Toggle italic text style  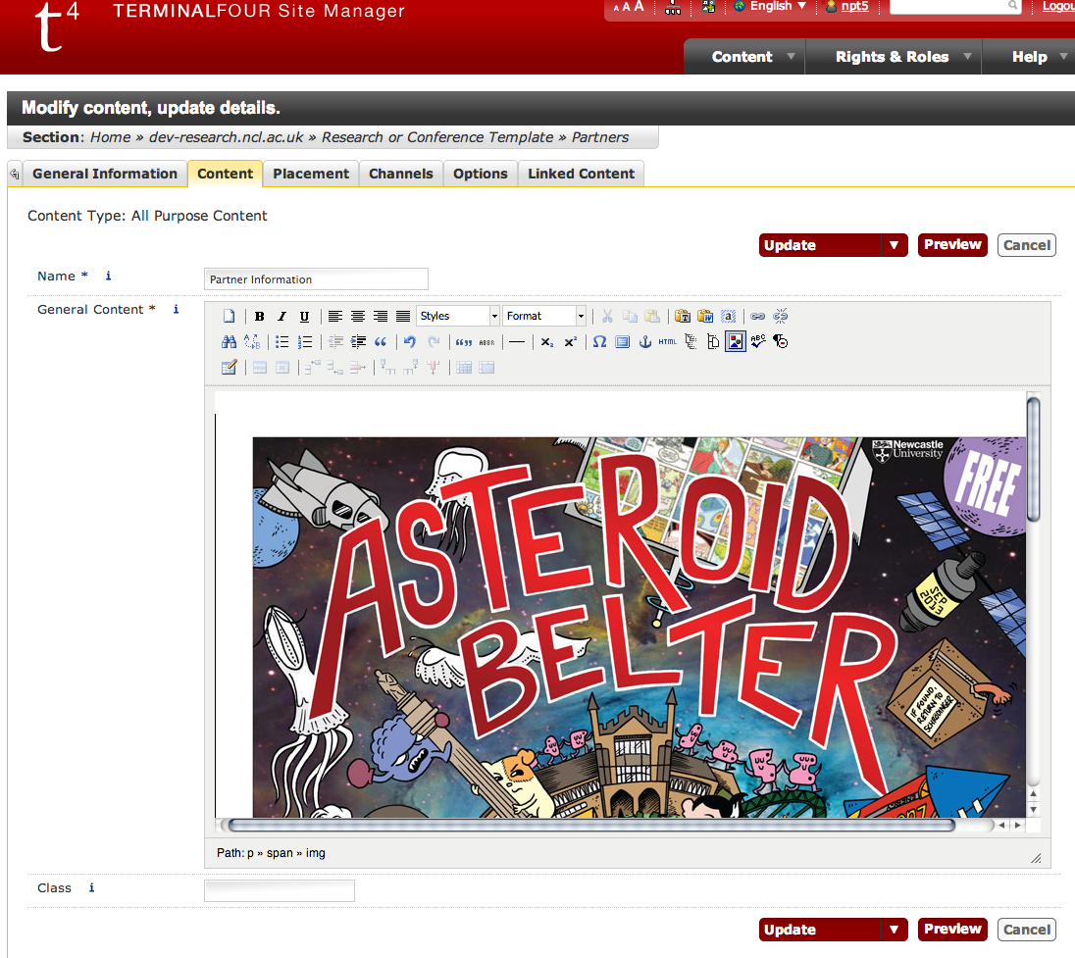tap(282, 316)
